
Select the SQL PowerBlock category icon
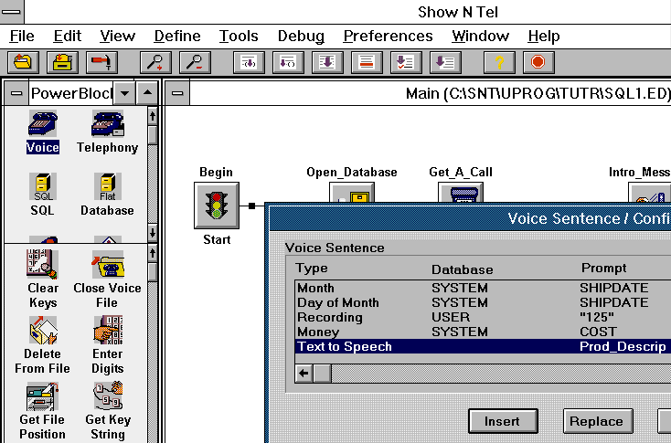(x=43, y=187)
